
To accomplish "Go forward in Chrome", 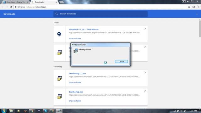I will pyautogui.click(x=7, y=7).
